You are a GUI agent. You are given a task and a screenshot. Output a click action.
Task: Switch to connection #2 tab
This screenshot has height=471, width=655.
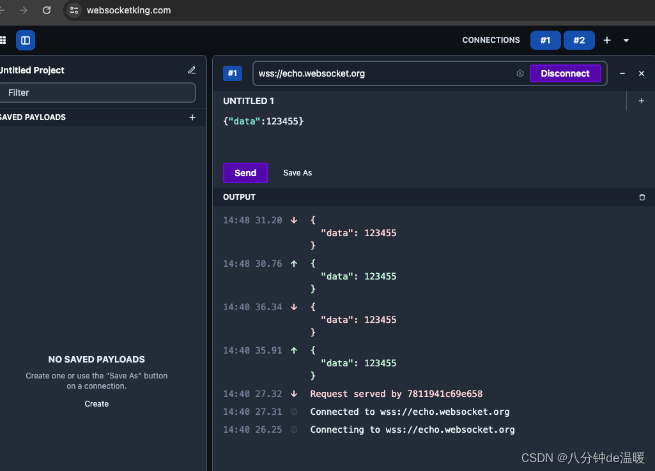(579, 40)
